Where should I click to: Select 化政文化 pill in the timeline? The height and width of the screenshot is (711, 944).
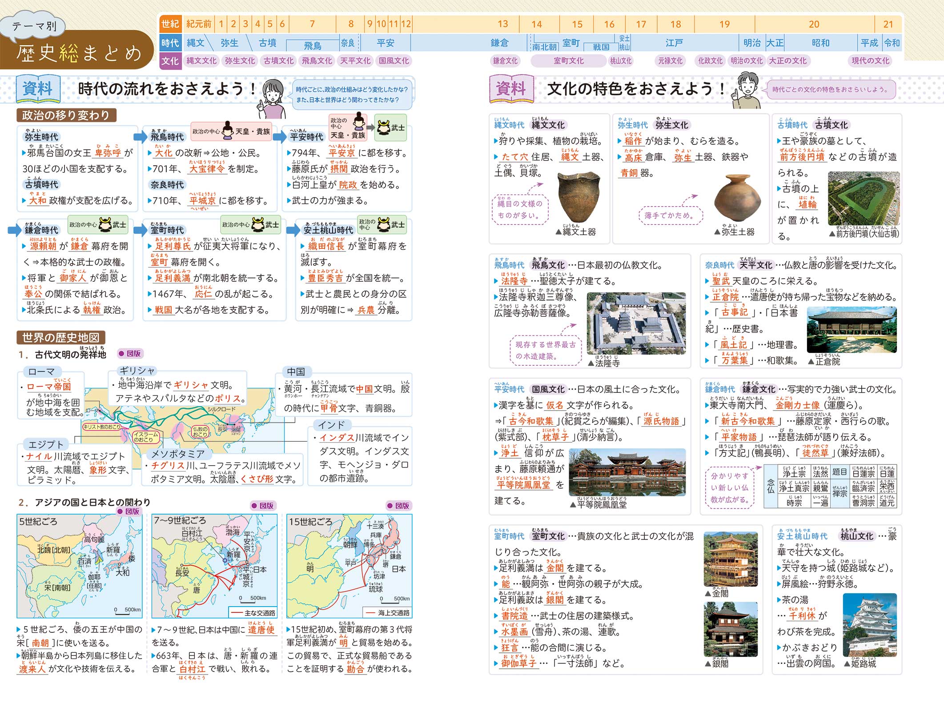point(710,61)
